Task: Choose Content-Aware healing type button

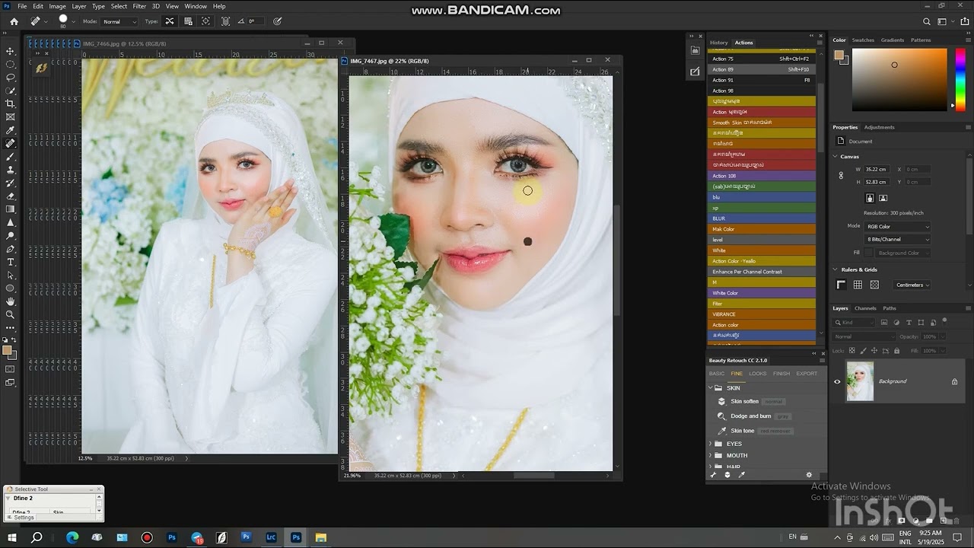Action: point(169,21)
